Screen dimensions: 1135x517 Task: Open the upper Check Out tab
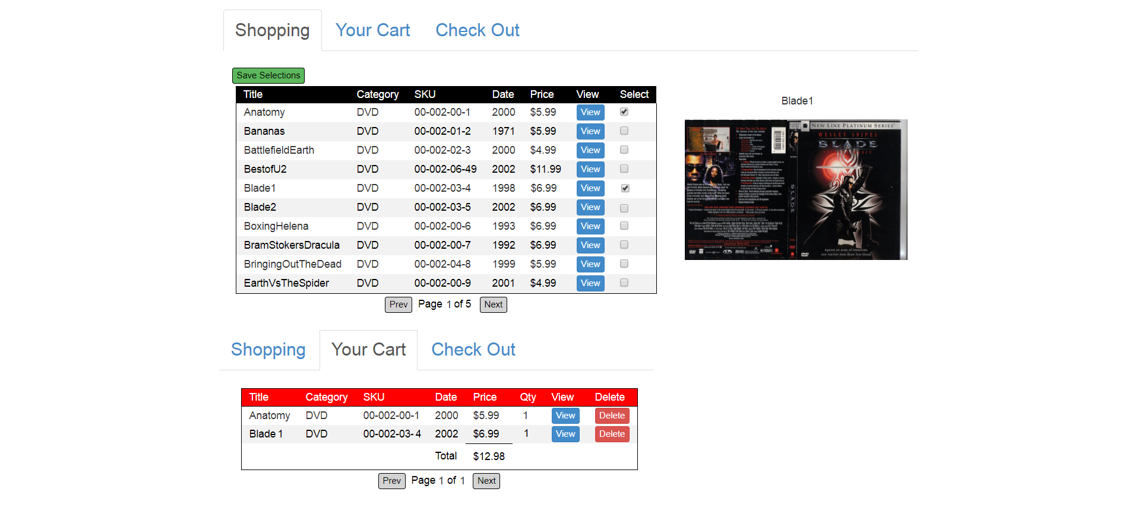(x=478, y=30)
